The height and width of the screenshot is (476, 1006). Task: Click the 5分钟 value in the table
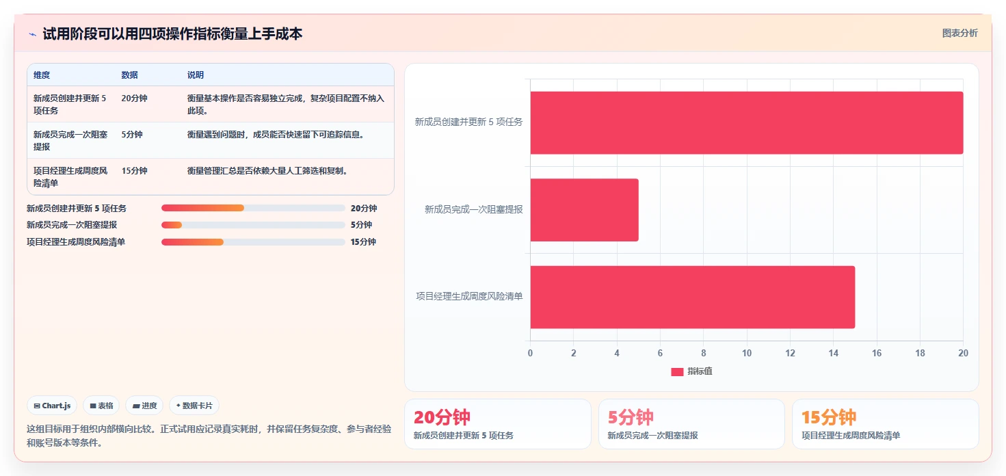[132, 135]
